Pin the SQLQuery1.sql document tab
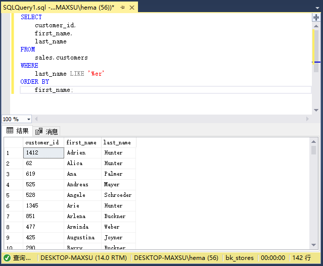The width and height of the screenshot is (323, 266). [122, 8]
